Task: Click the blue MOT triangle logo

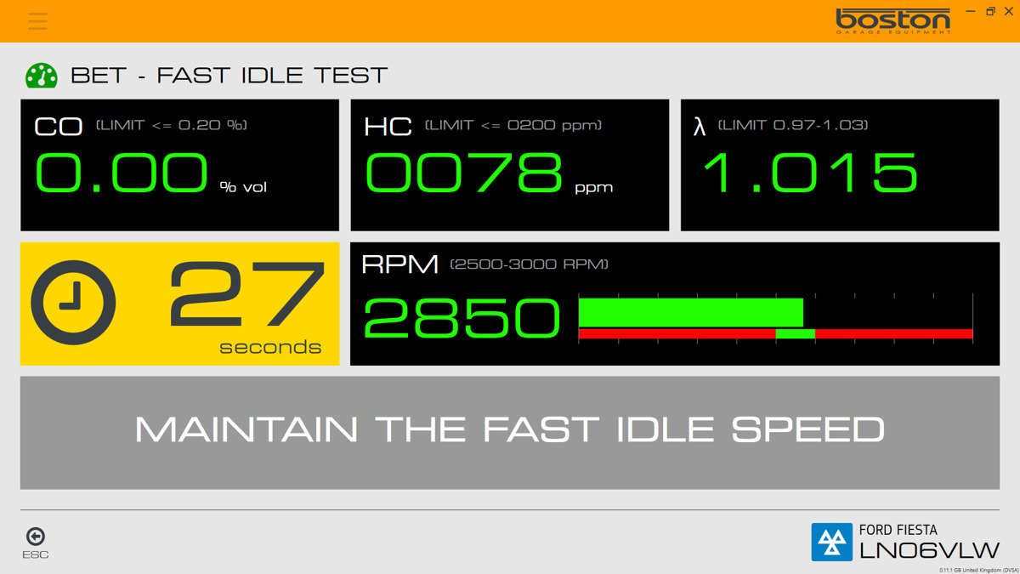Action: click(x=831, y=542)
